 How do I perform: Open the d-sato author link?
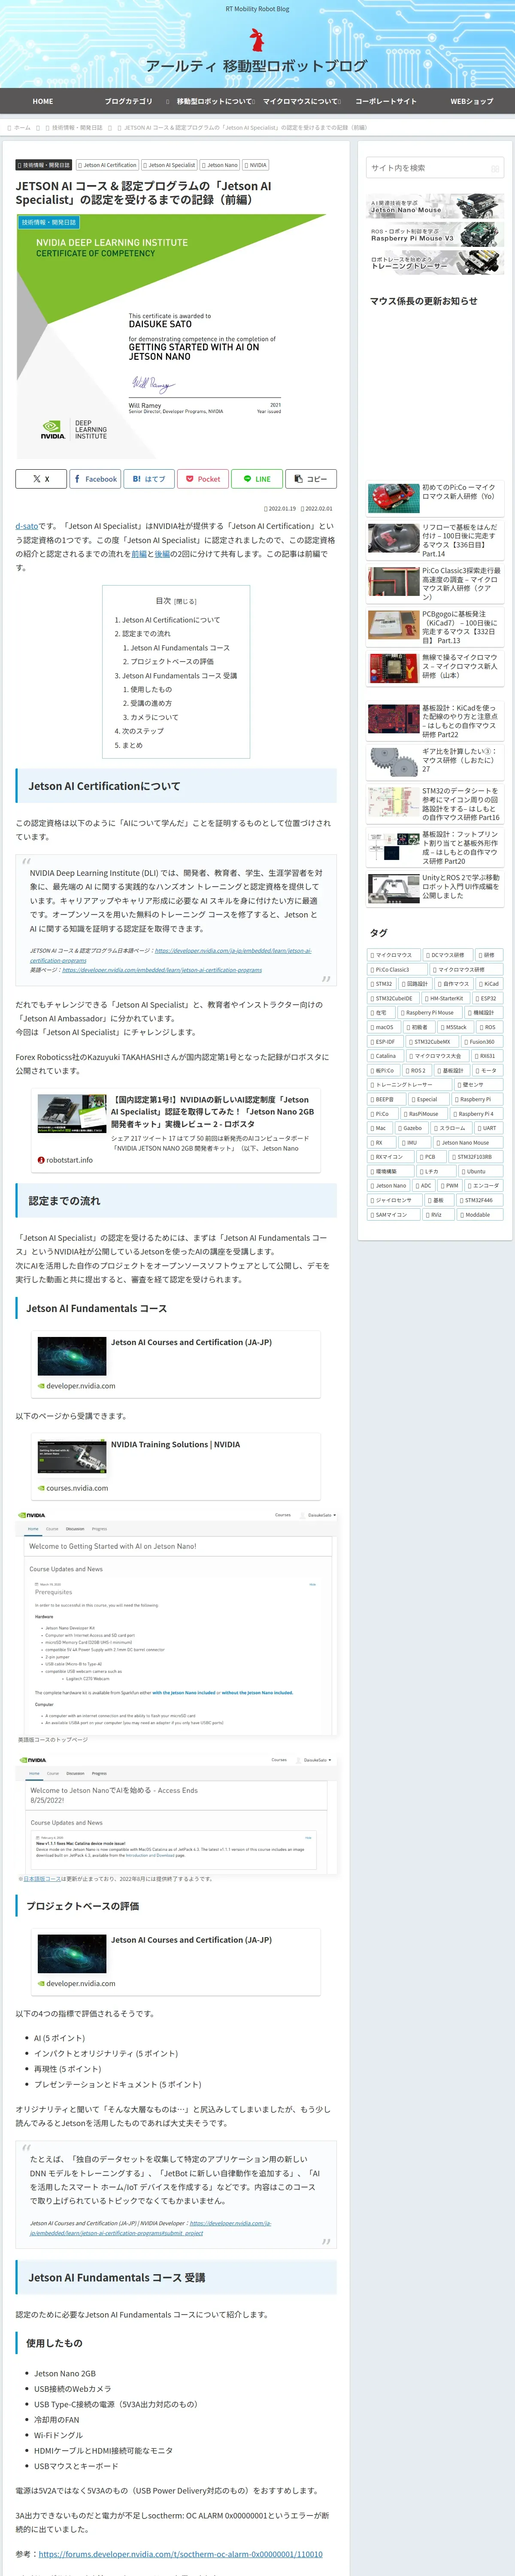[27, 525]
